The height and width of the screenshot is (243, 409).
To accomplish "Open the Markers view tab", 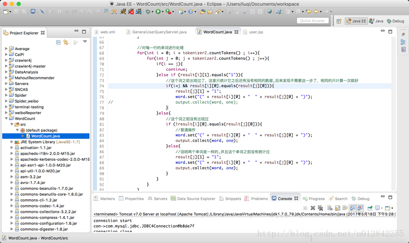I will click(104, 199).
